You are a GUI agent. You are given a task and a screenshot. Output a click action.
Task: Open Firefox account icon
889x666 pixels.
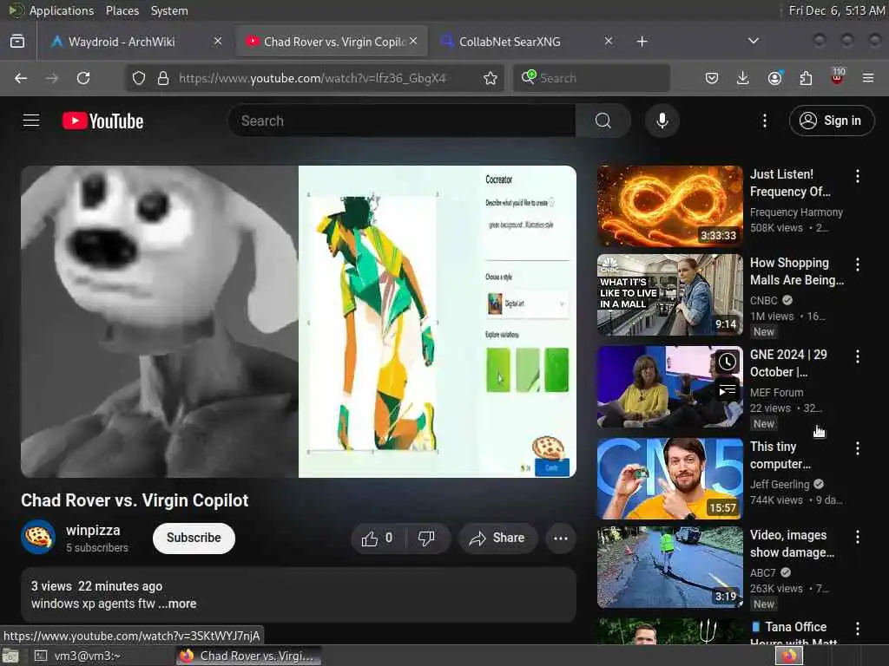(x=774, y=78)
